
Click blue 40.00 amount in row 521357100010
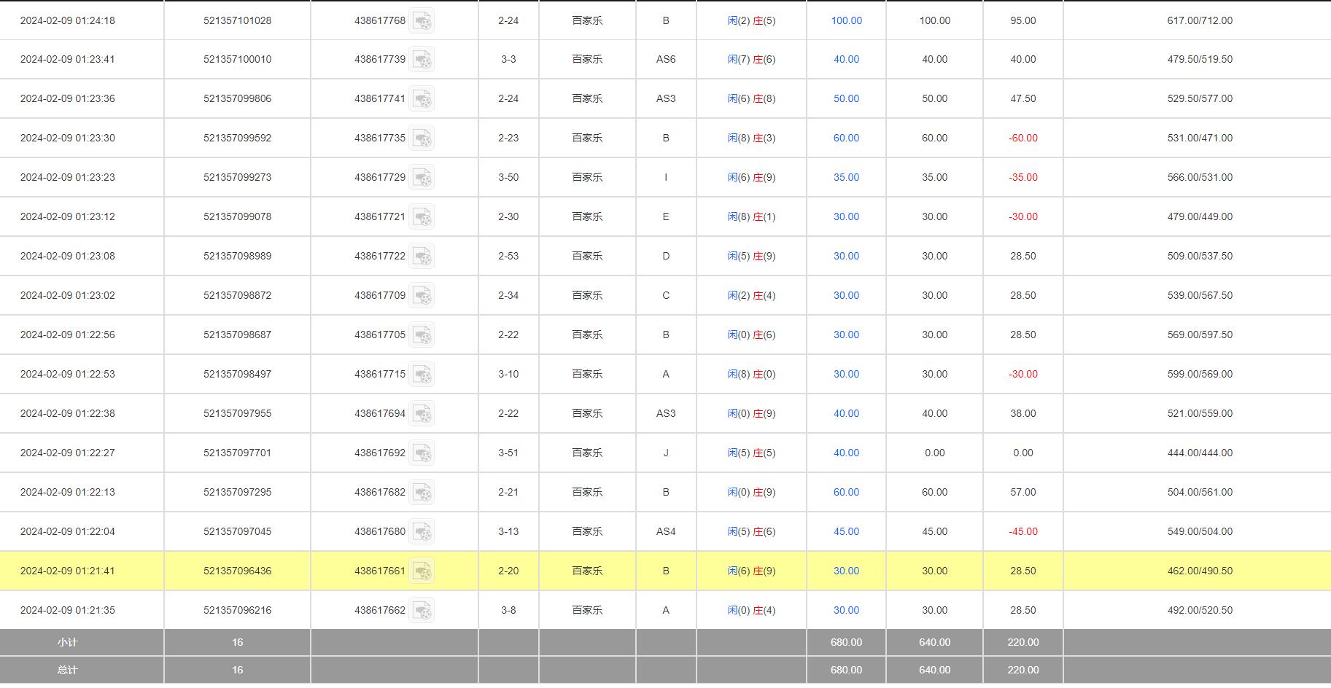pyautogui.click(x=847, y=59)
